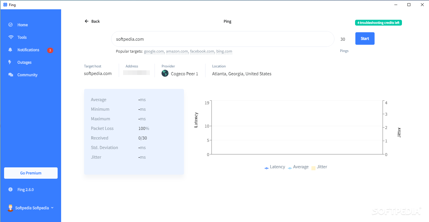The image size is (429, 222).
Task: Click the blurred IP address value
Action: click(x=136, y=73)
